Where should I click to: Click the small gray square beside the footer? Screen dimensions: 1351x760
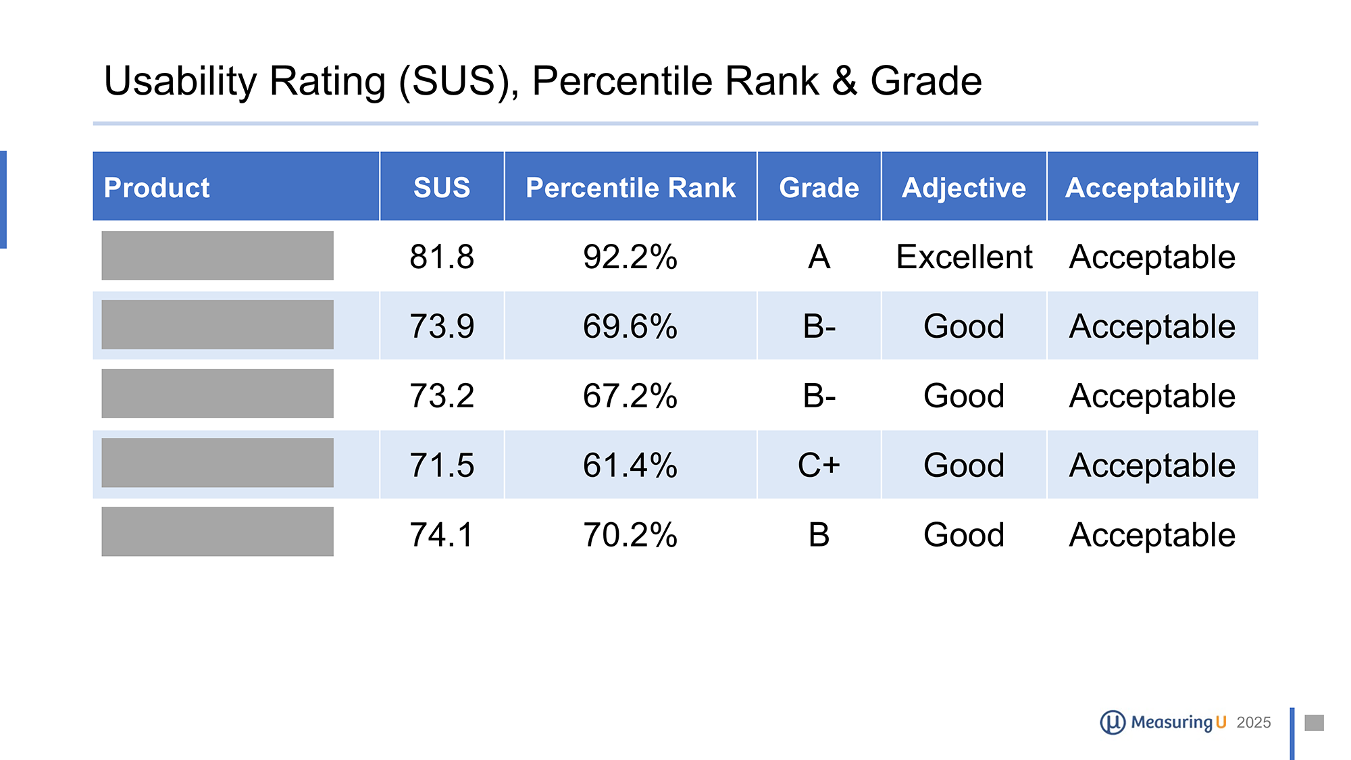[1314, 723]
